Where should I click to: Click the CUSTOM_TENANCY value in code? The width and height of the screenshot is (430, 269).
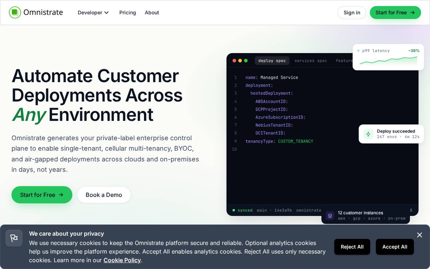pos(296,141)
